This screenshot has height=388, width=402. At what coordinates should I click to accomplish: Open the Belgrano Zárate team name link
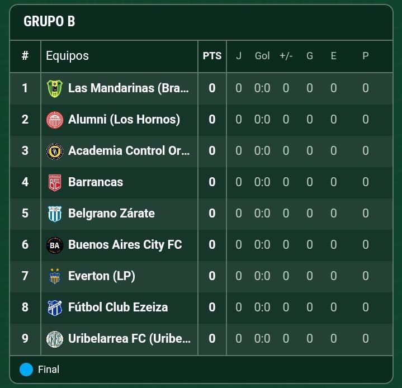click(x=111, y=214)
